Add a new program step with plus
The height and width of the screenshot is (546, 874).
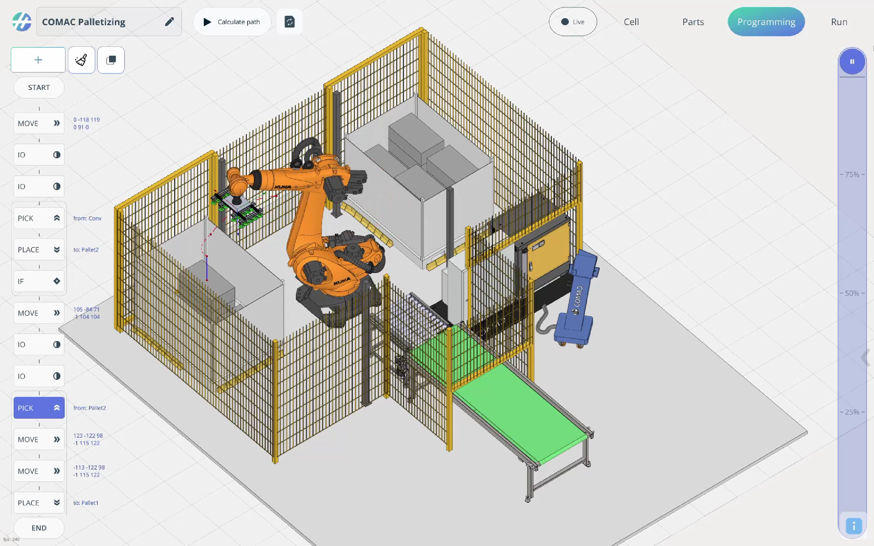click(38, 60)
